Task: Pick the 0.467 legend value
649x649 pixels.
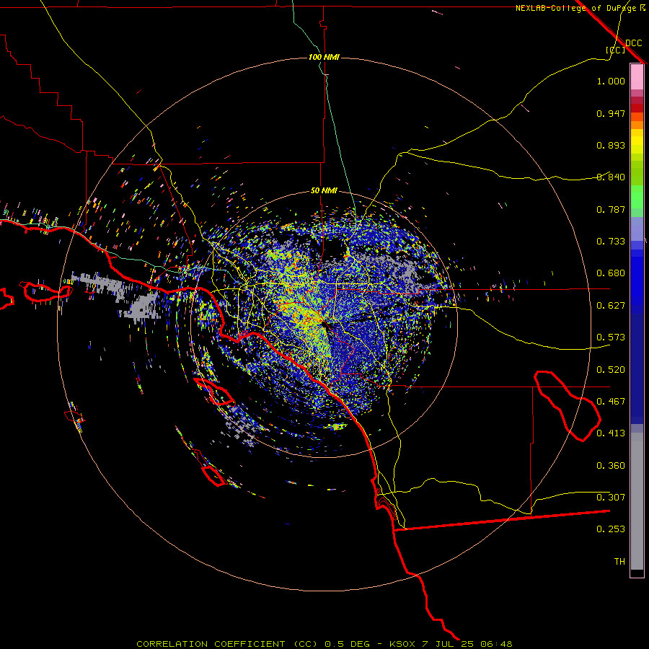Action: pos(611,402)
